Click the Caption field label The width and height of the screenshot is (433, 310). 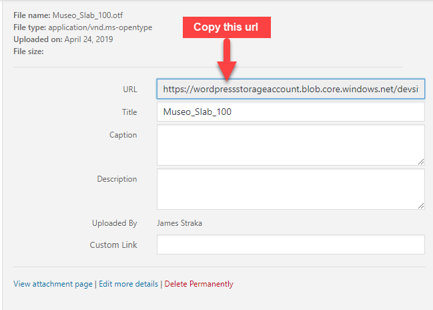(123, 135)
